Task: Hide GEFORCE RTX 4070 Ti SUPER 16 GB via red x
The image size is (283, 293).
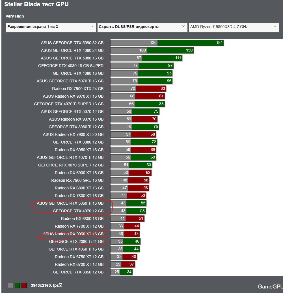Action: pos(106,104)
